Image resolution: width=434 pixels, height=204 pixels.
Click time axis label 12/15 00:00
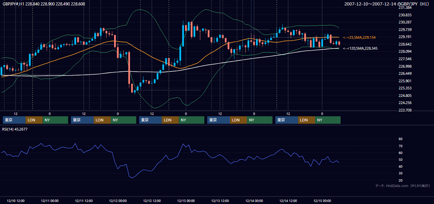322,201
